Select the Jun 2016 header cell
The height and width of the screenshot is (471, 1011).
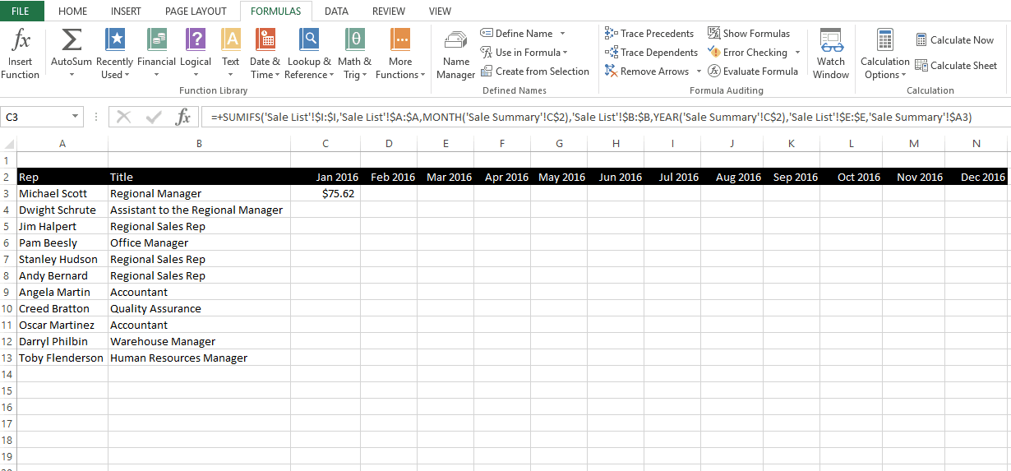click(x=616, y=177)
